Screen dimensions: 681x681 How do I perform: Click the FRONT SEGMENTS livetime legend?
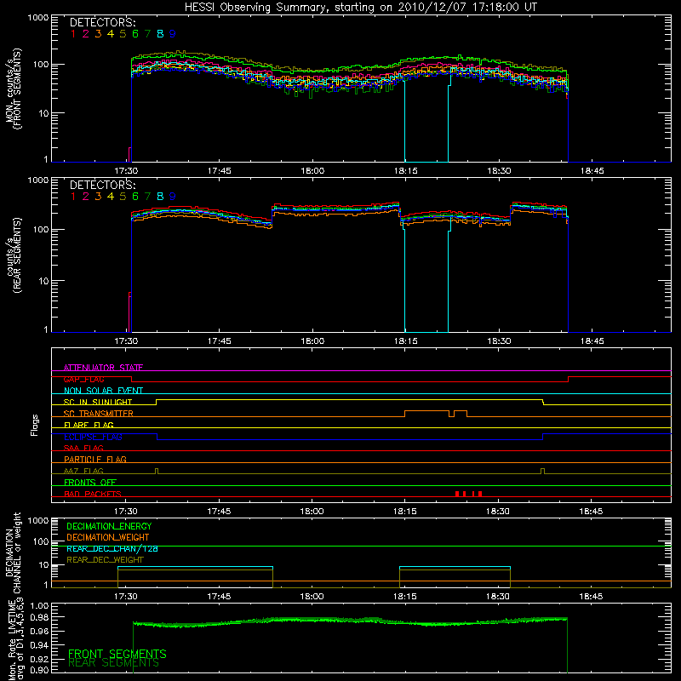coord(117,654)
